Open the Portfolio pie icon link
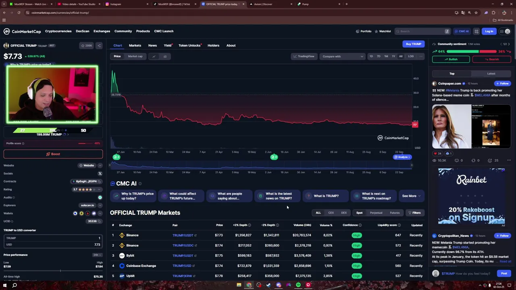 [364, 31]
